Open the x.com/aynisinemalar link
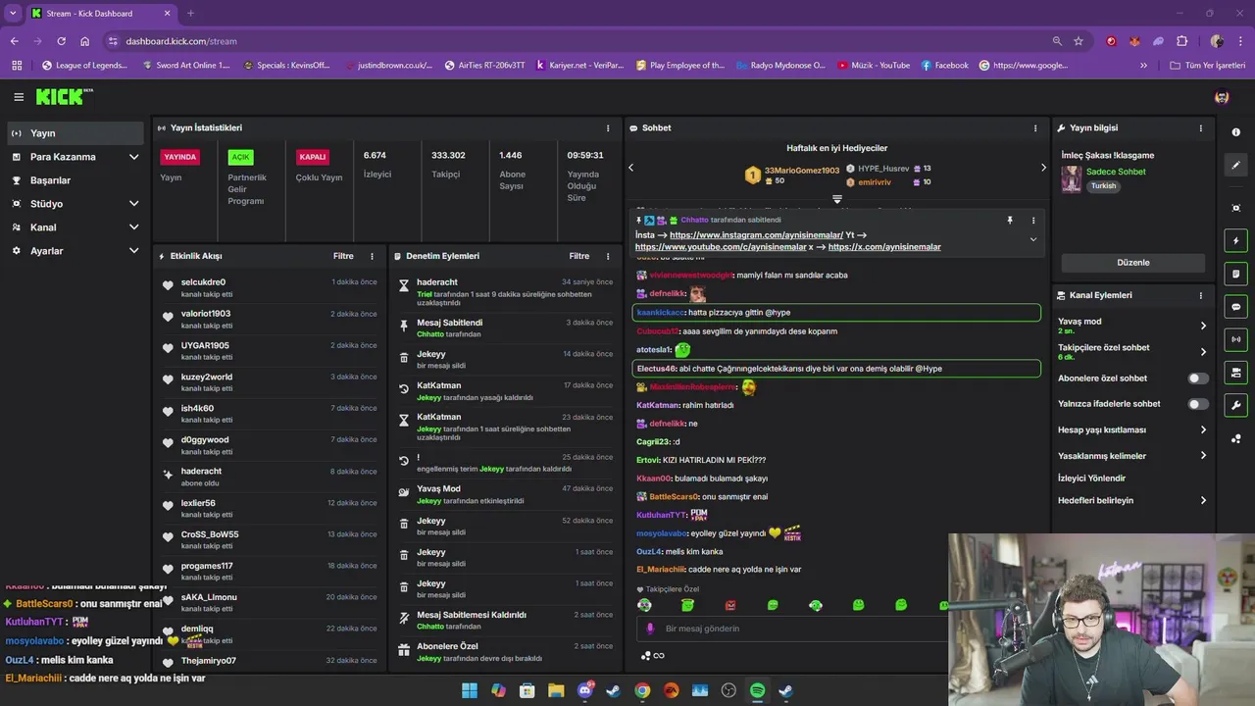The width and height of the screenshot is (1255, 706). (883, 247)
